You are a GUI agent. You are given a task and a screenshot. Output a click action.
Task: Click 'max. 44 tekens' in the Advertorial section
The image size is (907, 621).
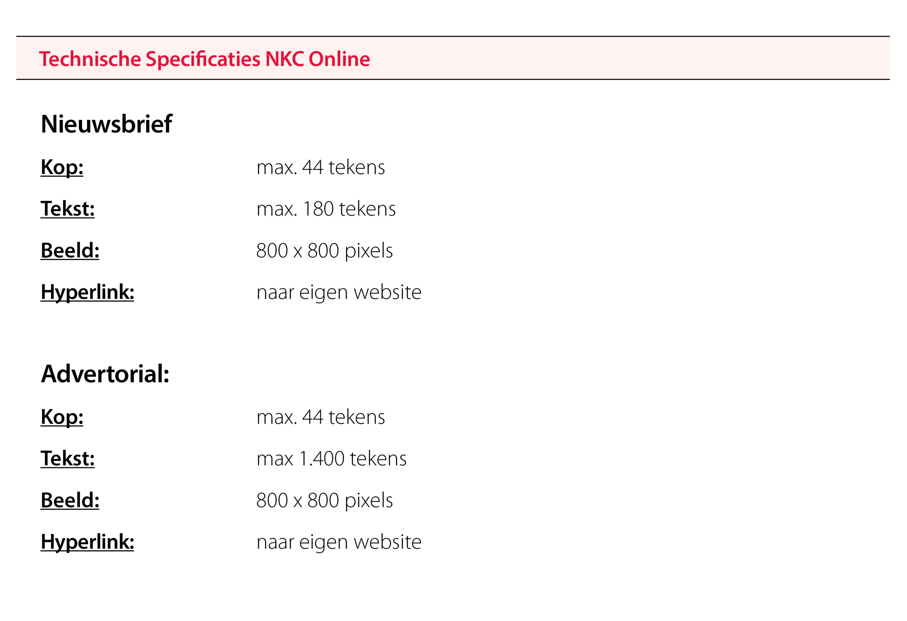click(320, 417)
